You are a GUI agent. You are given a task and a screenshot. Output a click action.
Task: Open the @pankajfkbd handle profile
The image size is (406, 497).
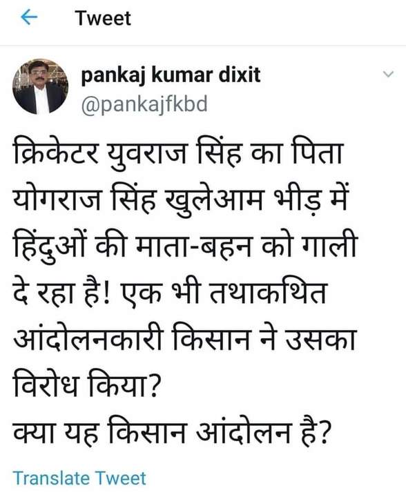144,105
